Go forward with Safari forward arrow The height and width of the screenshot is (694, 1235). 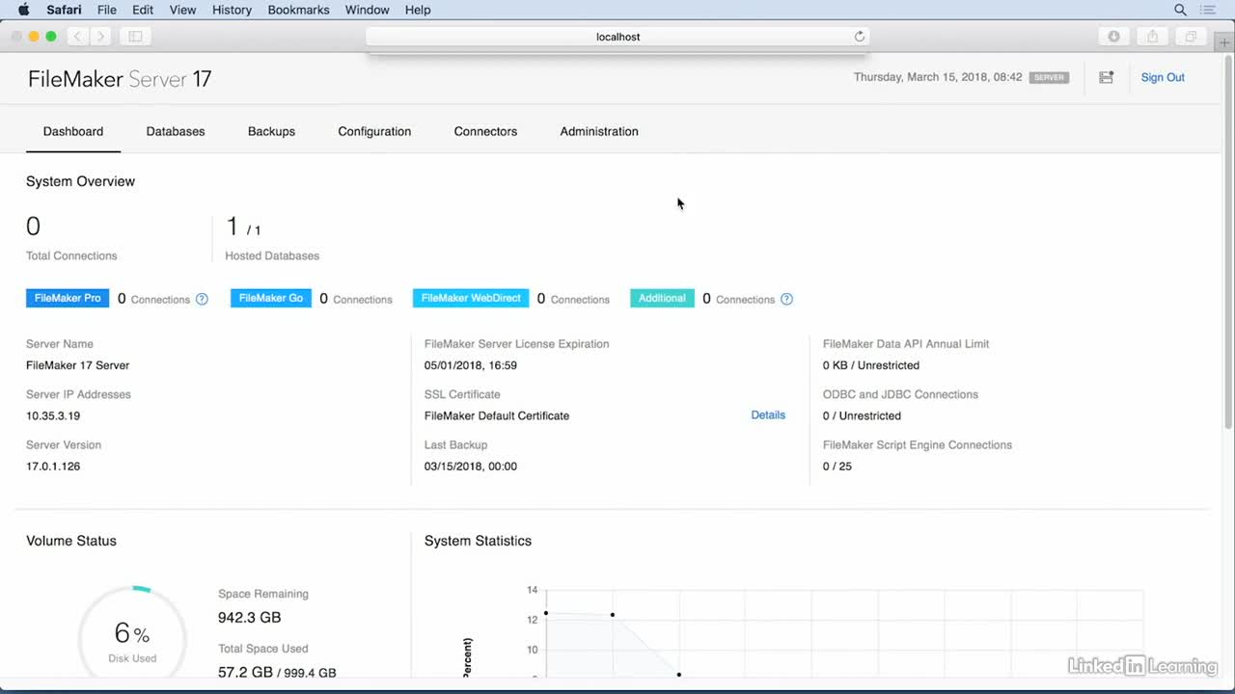point(100,37)
